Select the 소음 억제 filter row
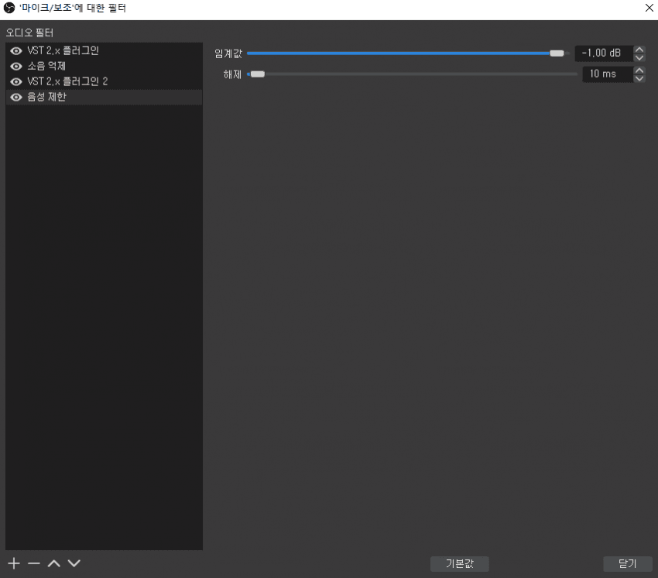Screen dimensions: 658x578 (104, 67)
